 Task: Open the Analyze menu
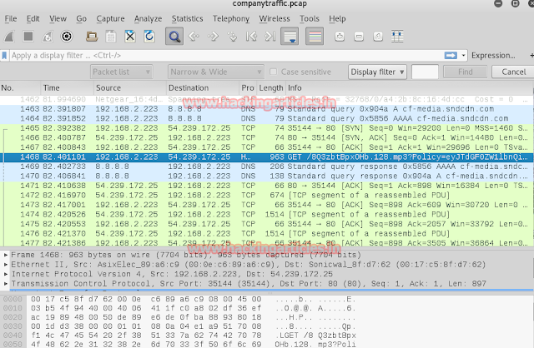pyautogui.click(x=149, y=18)
